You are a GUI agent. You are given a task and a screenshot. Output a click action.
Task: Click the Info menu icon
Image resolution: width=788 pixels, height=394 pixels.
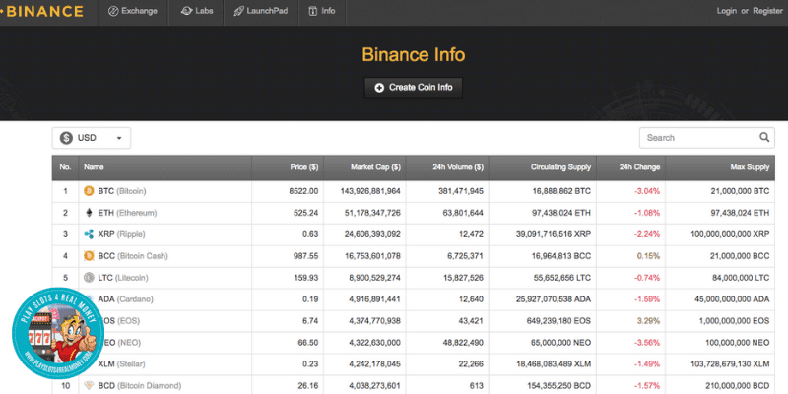pos(313,11)
